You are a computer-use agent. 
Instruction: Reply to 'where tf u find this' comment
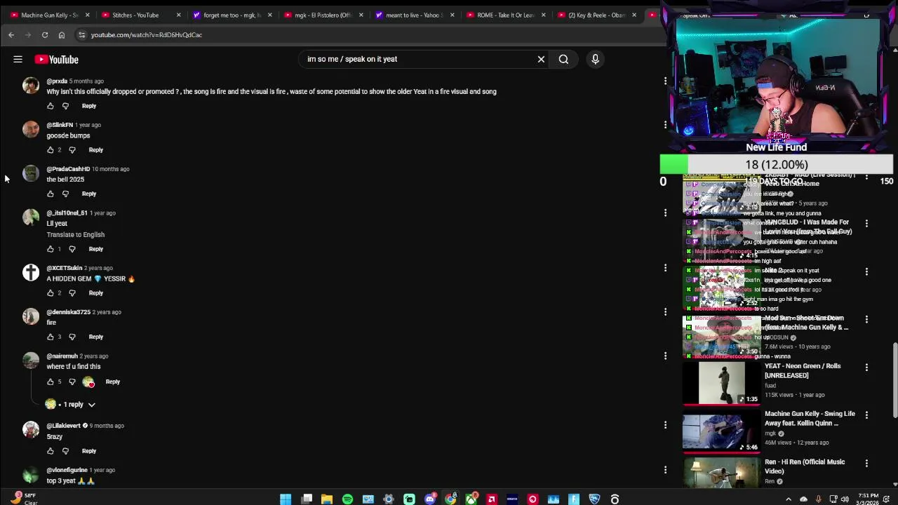113,382
